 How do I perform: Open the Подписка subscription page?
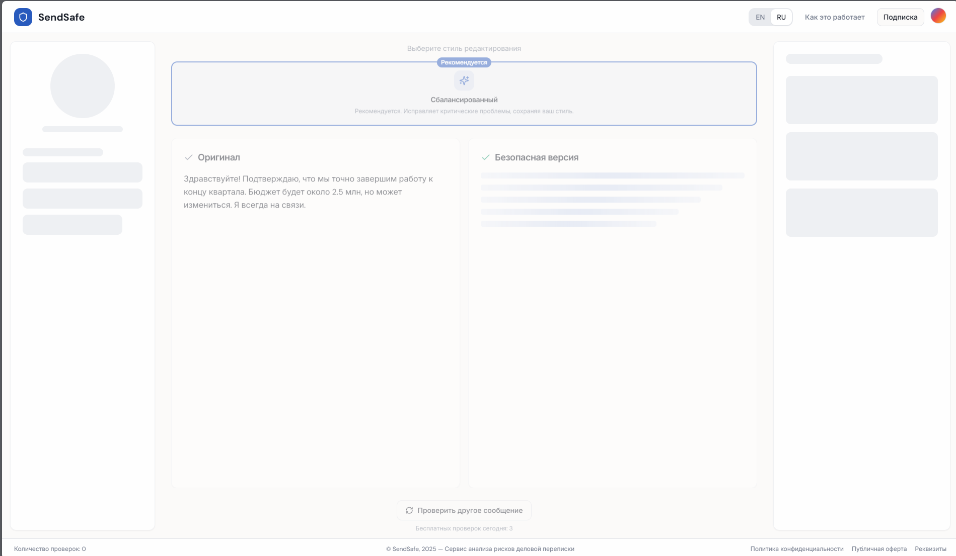[900, 17]
